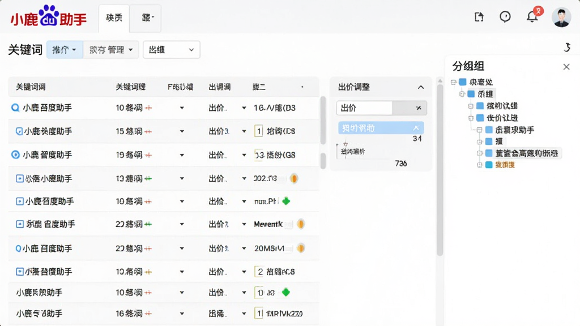Viewport: 580px width, 326px height.
Task: Click the round icon leading the 20M8 row
Action: 18,248
